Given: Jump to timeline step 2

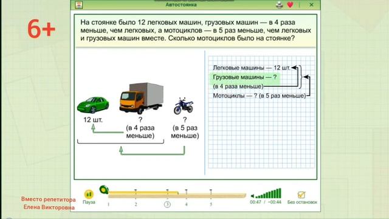Looking at the screenshot, I should click(136, 204).
